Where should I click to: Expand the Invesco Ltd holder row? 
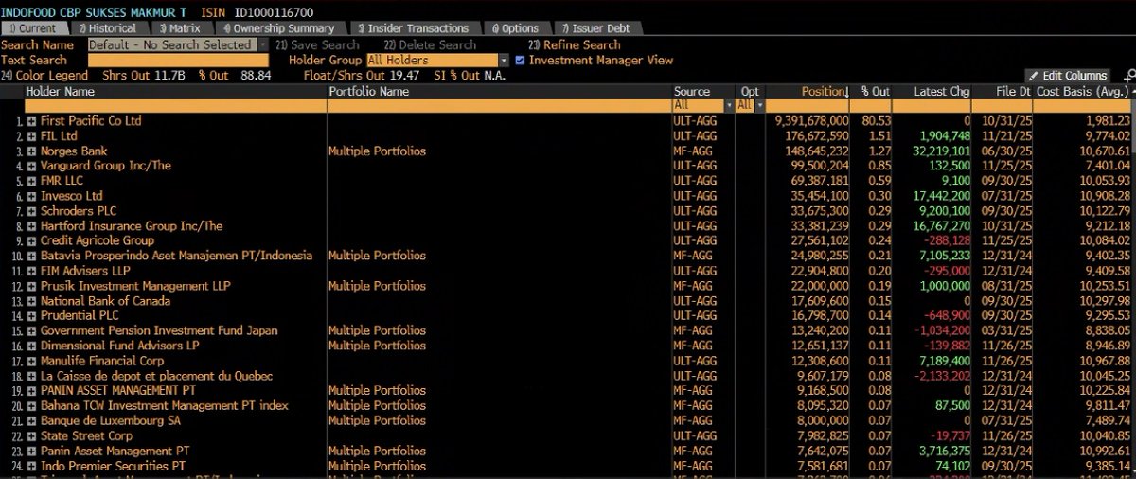pyautogui.click(x=31, y=196)
